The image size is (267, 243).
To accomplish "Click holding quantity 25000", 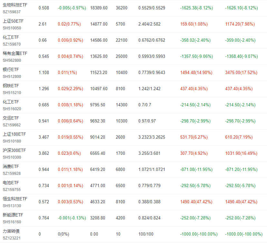I will point(122,57).
